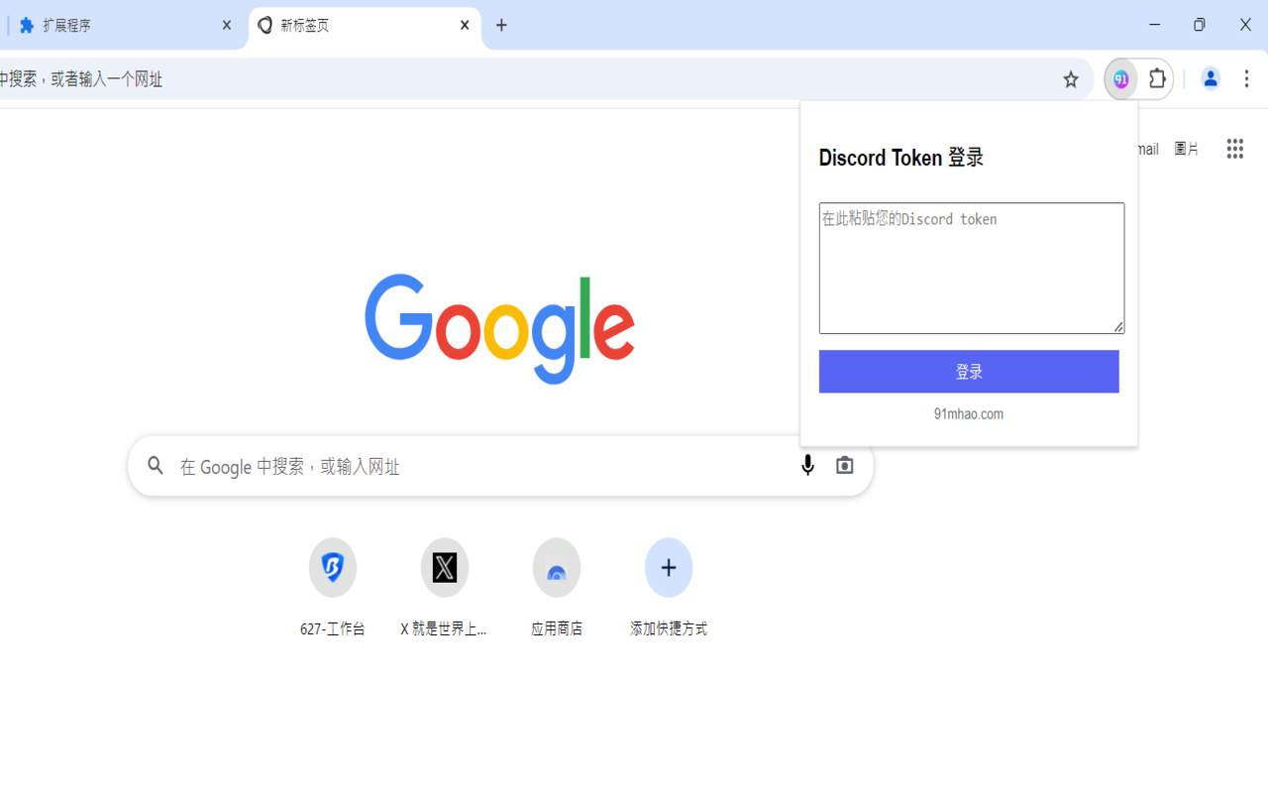
Task: Select the 新标签页 tab
Action: 365,26
